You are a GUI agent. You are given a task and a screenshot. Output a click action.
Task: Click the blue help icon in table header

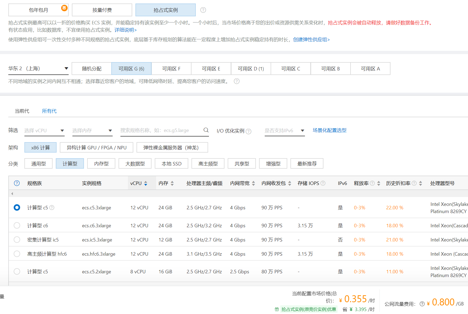pos(17,183)
